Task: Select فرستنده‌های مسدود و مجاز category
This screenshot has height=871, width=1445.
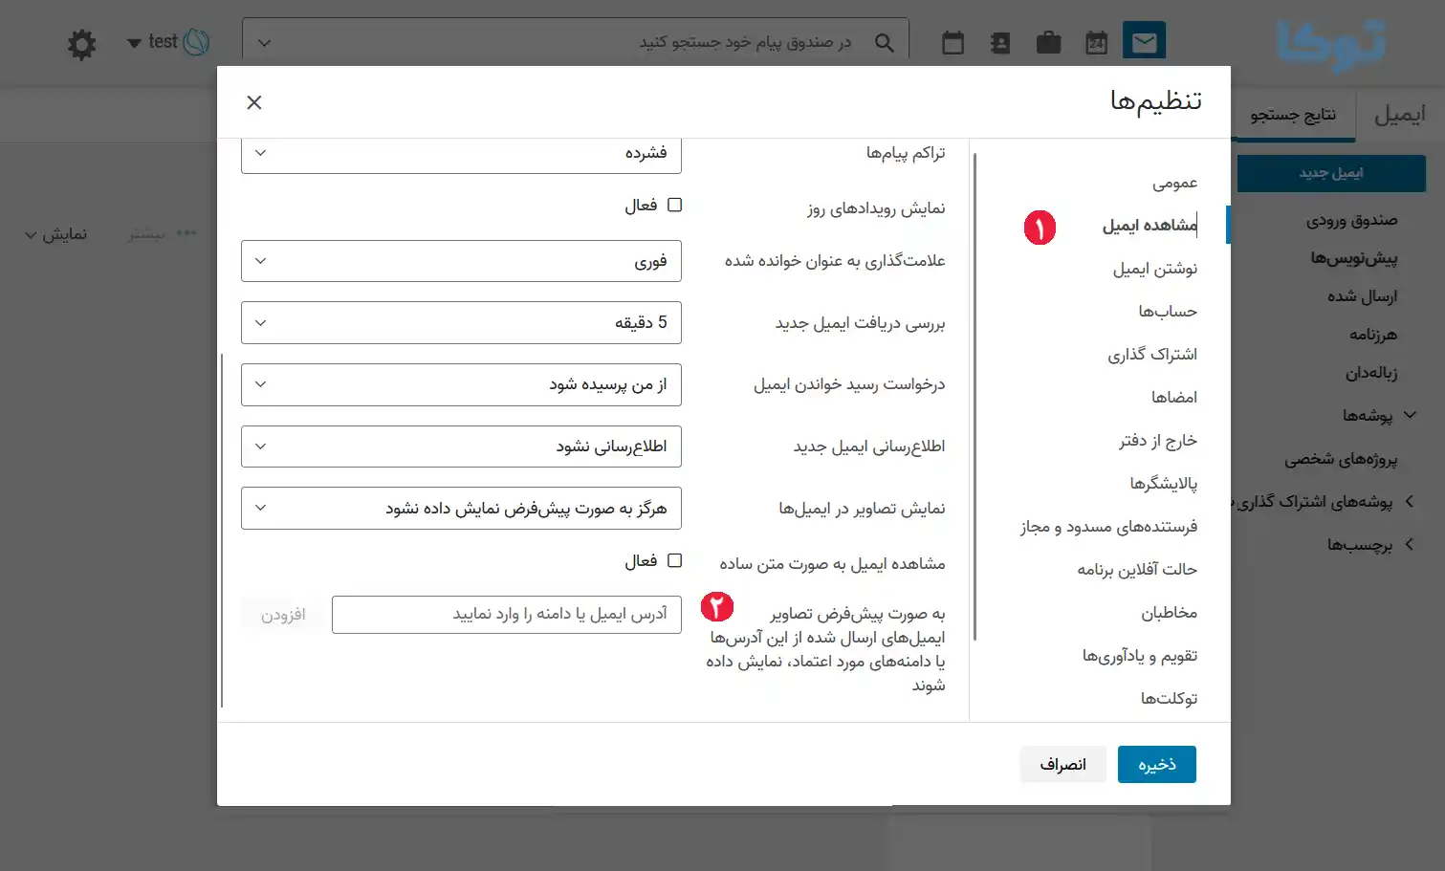Action: point(1108,527)
